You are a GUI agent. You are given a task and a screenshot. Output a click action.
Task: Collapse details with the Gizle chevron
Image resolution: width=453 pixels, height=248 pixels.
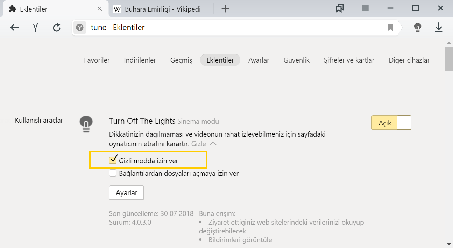tap(213, 144)
